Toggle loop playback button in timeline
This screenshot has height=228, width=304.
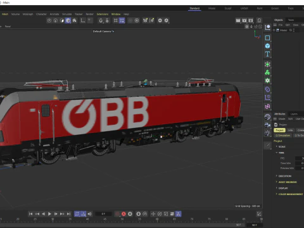[x=77, y=214]
